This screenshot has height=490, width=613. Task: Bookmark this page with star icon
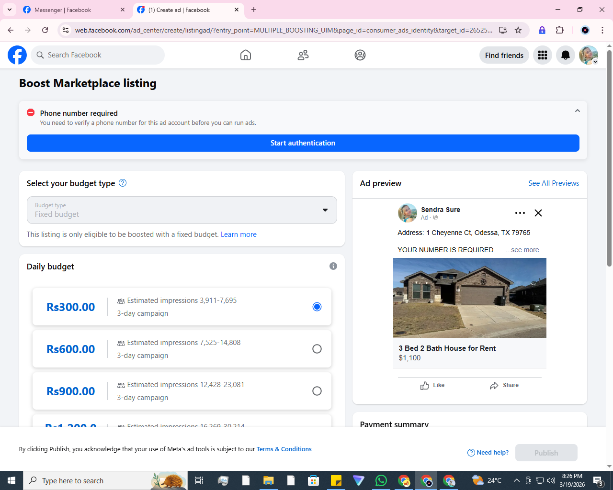point(518,30)
